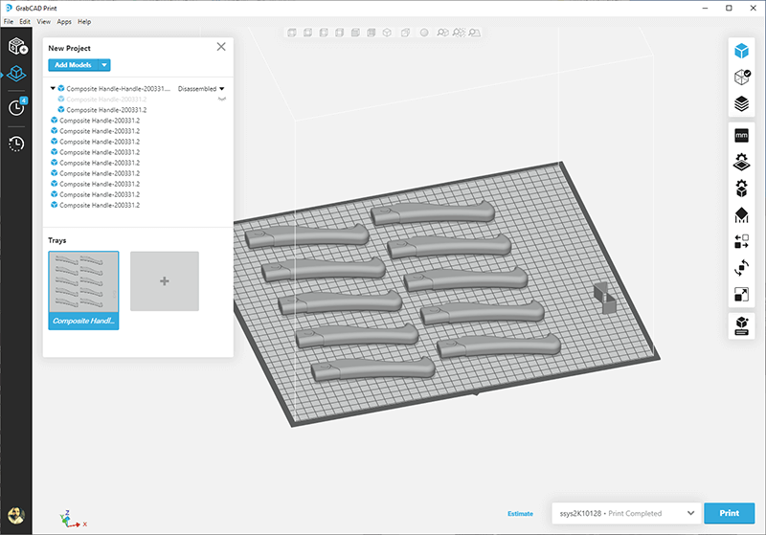Open the View menu
The image size is (766, 535).
(x=43, y=21)
